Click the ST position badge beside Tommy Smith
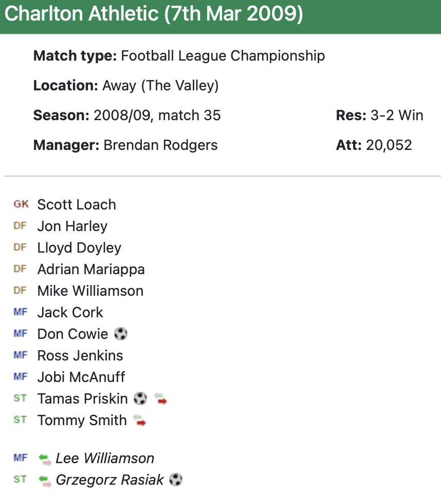The image size is (441, 496). tap(20, 420)
